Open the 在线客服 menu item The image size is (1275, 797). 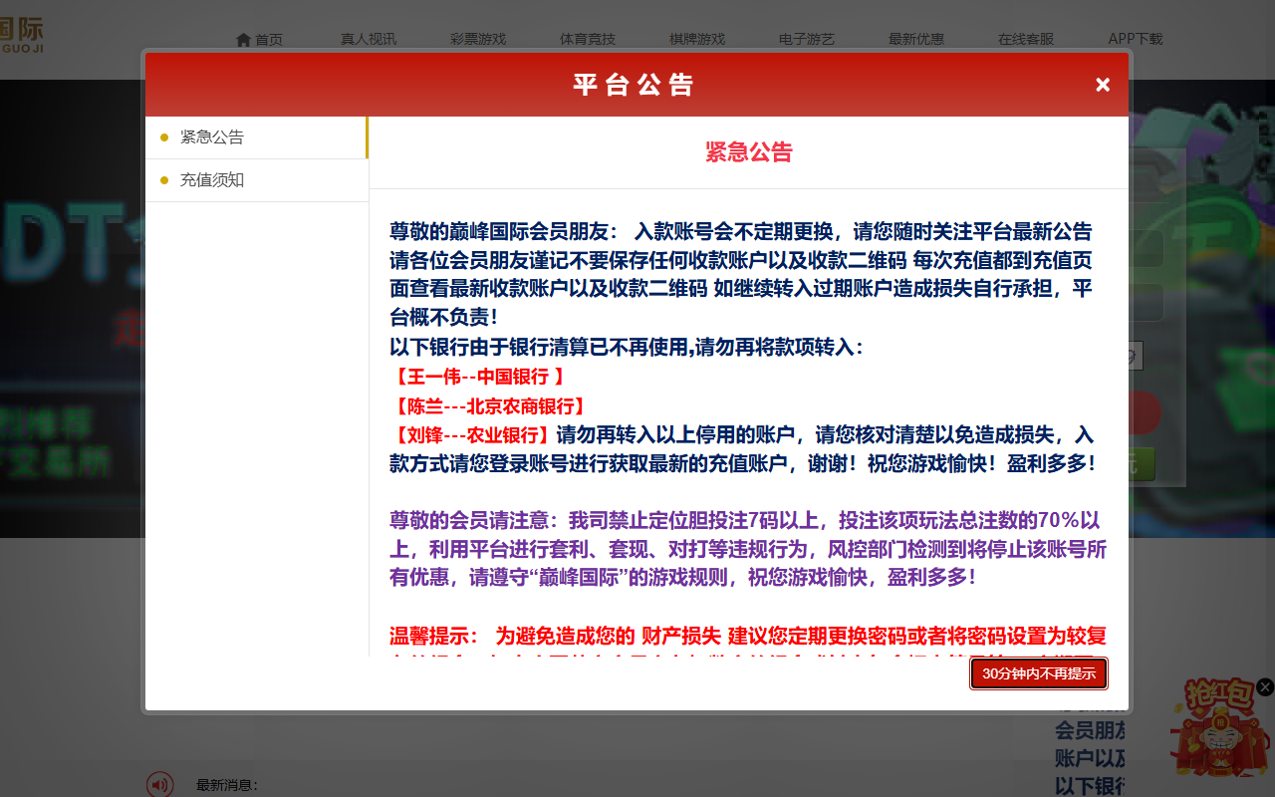1026,40
